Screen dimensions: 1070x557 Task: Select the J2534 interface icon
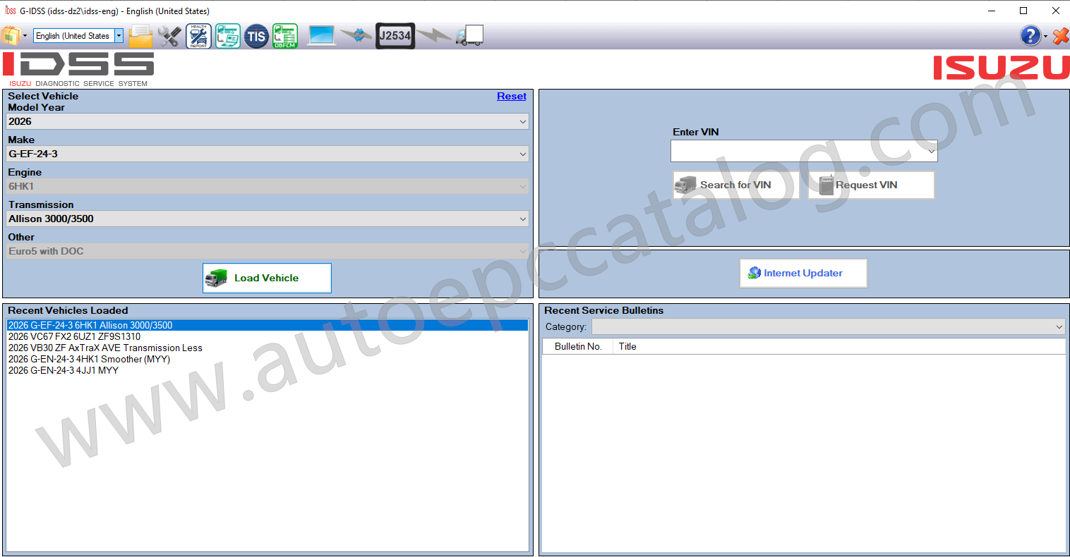coord(395,36)
